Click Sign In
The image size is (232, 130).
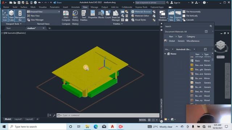coord(175,3)
